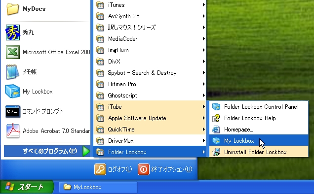Click the ログオフ key icon
This screenshot has height=194, width=314.
click(100, 169)
